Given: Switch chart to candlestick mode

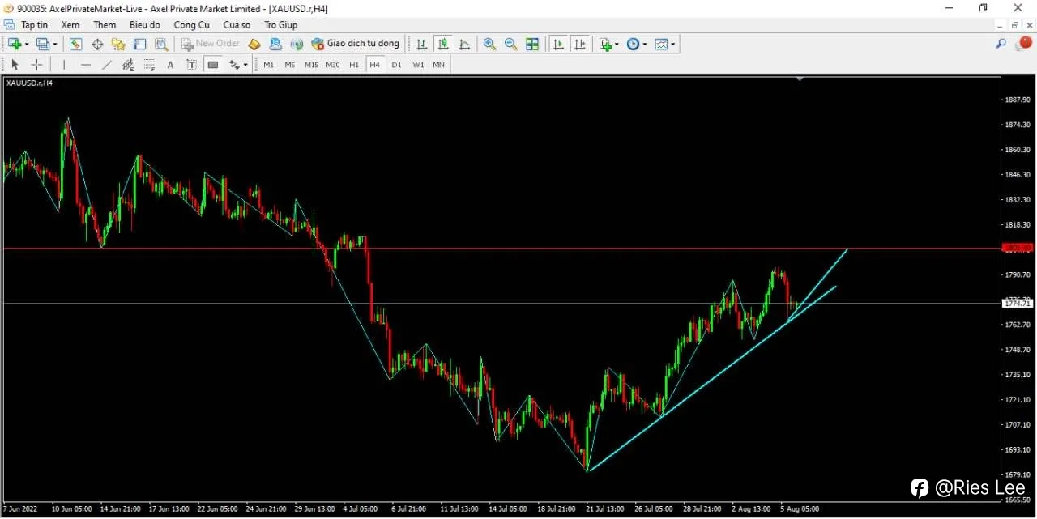Looking at the screenshot, I should tap(443, 44).
